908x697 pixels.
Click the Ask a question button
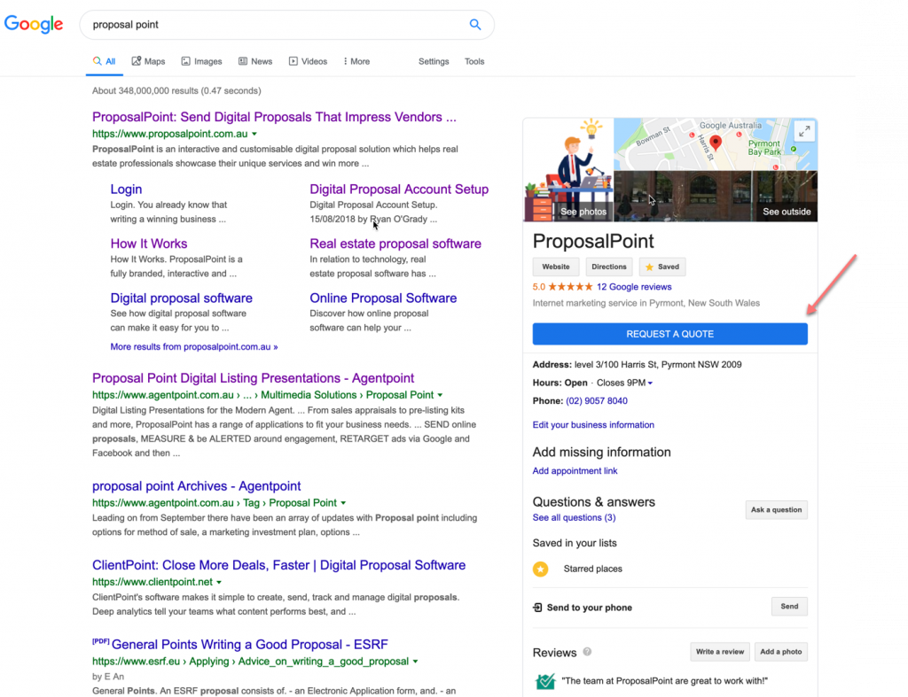pos(776,509)
